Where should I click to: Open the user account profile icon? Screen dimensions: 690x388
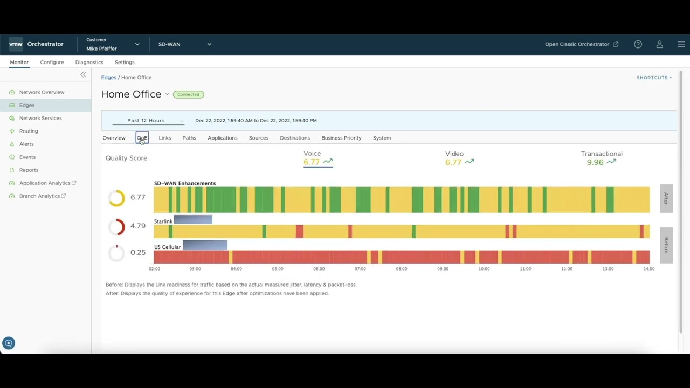point(659,44)
